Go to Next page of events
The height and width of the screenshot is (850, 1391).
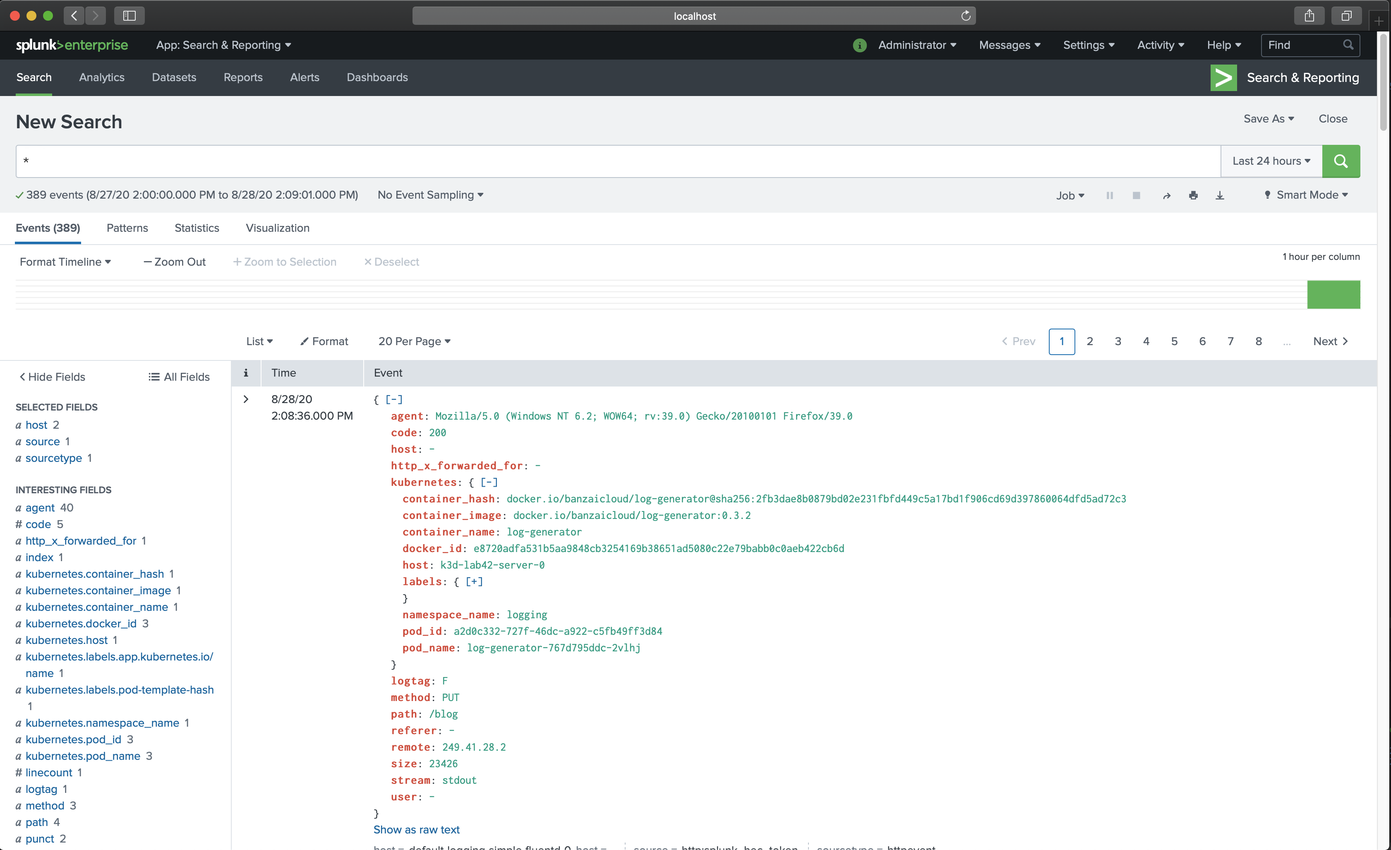point(1331,341)
